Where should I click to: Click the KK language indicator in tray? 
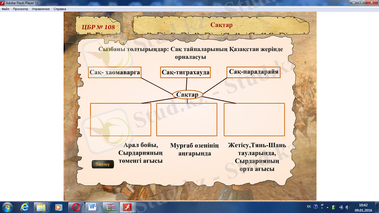(309, 207)
